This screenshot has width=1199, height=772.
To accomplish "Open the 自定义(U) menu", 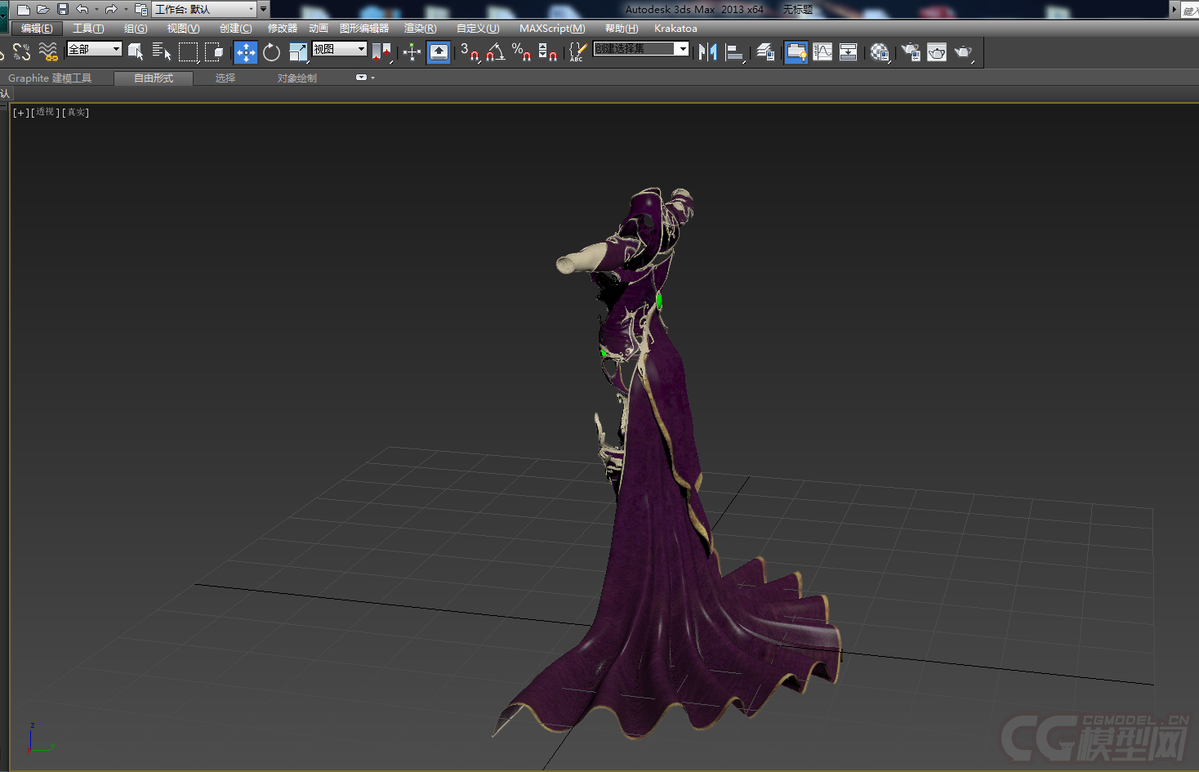I will (x=478, y=29).
